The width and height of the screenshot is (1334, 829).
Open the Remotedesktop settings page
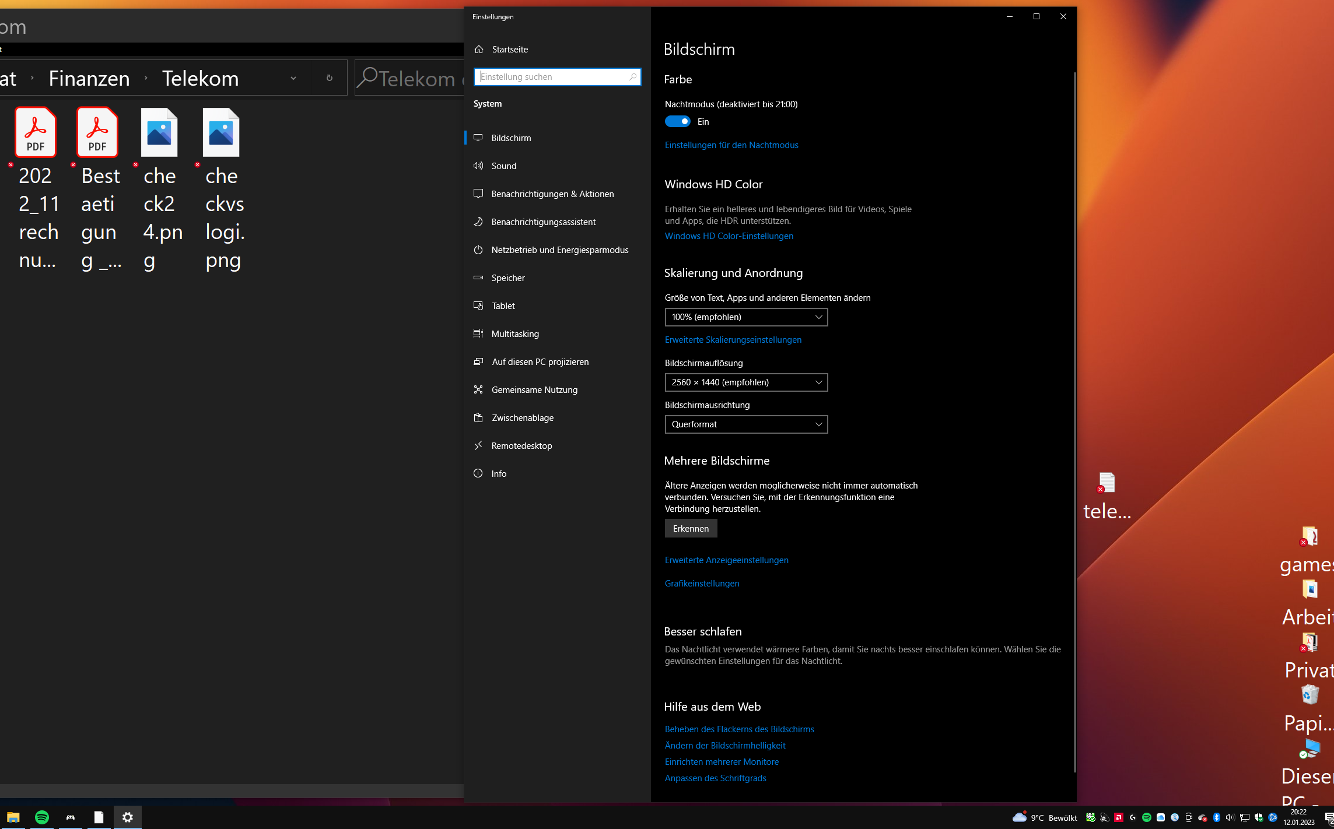point(521,446)
